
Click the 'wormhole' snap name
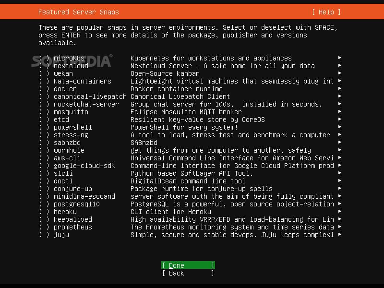[x=69, y=150]
